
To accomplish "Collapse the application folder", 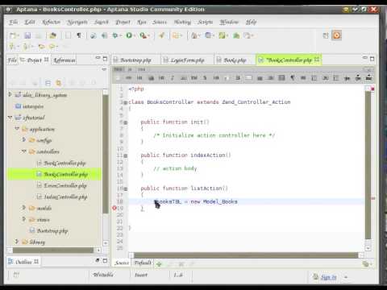I will pyautogui.click(x=17, y=129).
